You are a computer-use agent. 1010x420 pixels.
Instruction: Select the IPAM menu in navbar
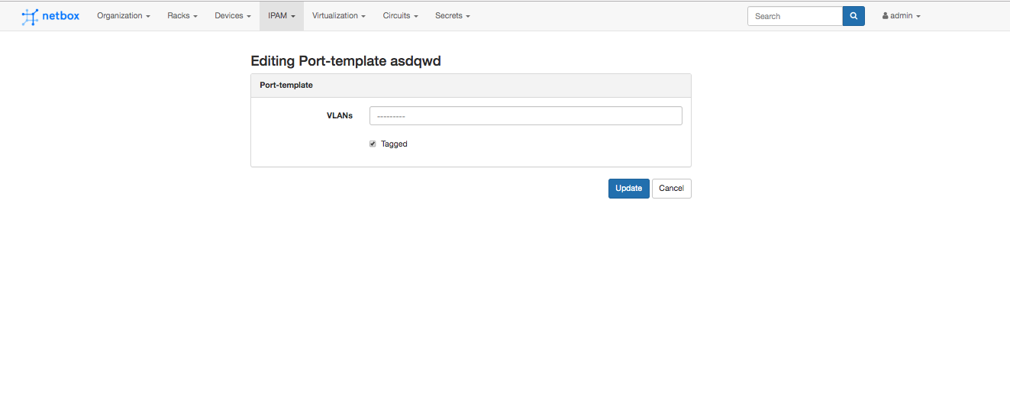point(281,16)
